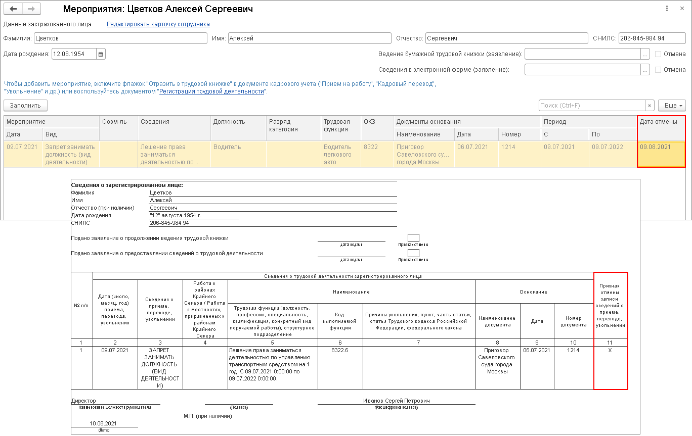Click electronic info cancellation mark box in report
Viewport: 692px width, 436px height.
(413, 254)
